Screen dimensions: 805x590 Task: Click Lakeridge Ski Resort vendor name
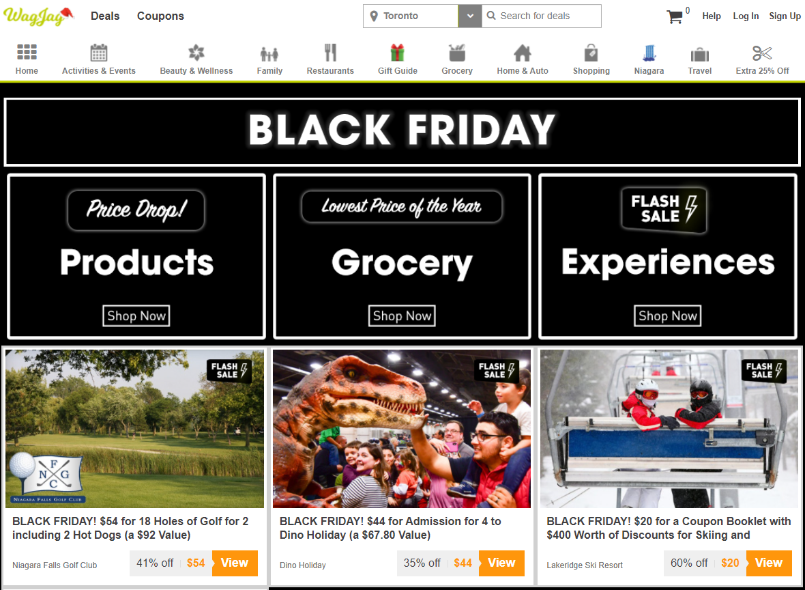click(x=585, y=565)
